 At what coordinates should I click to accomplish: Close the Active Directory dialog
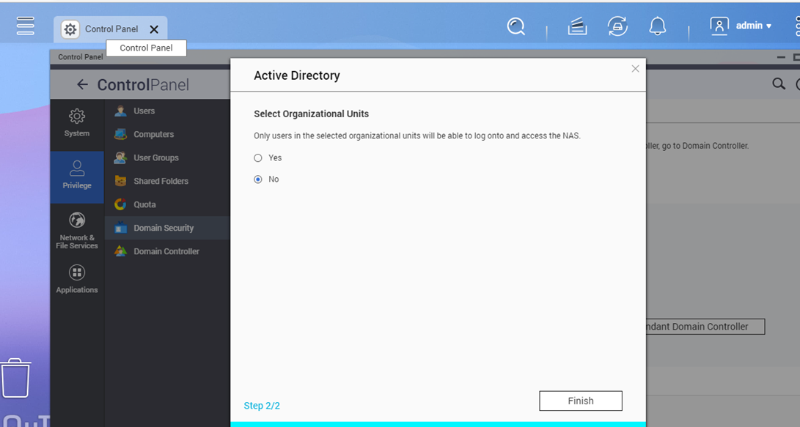635,68
